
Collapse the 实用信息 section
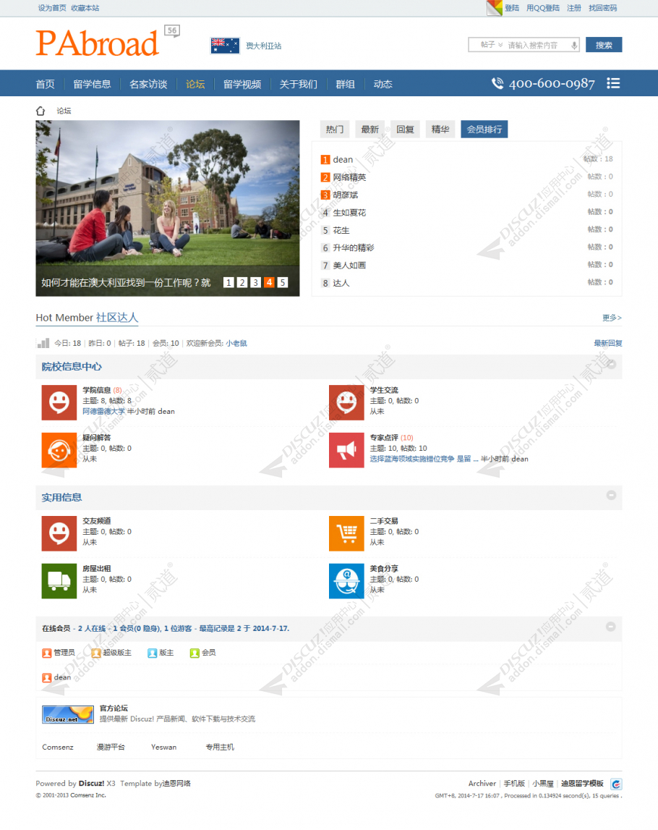(x=612, y=495)
